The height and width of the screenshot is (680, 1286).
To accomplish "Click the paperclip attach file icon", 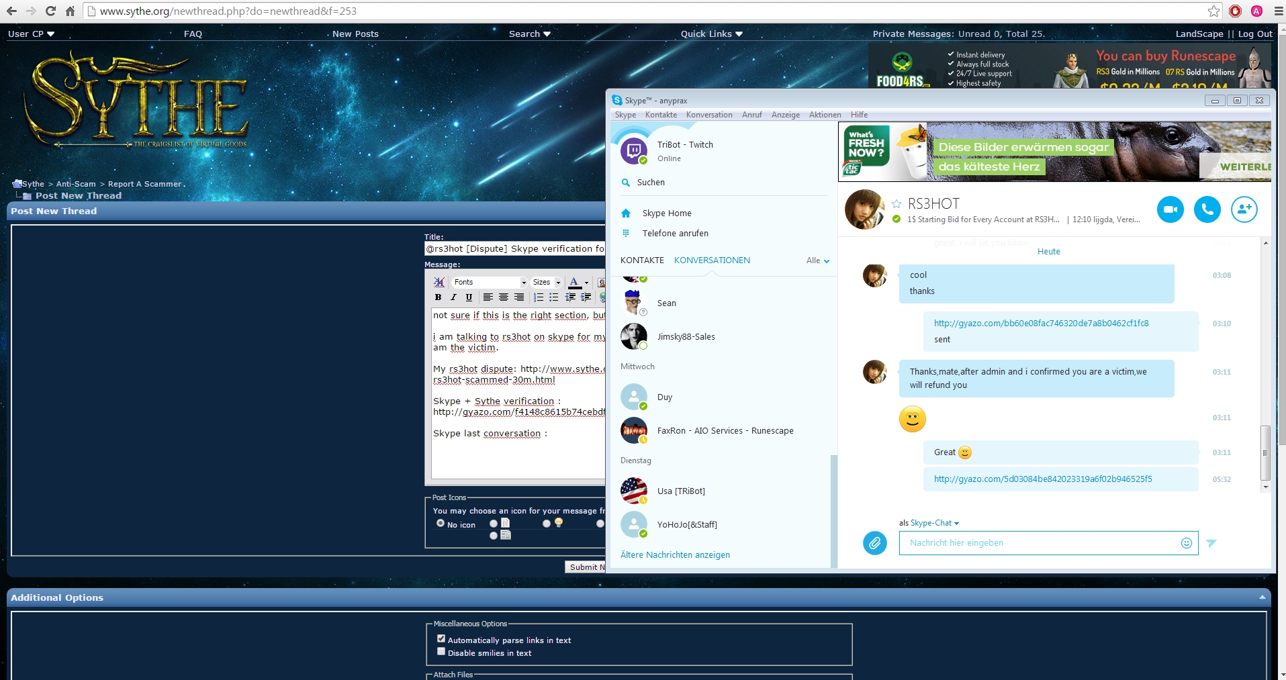I will tap(874, 542).
